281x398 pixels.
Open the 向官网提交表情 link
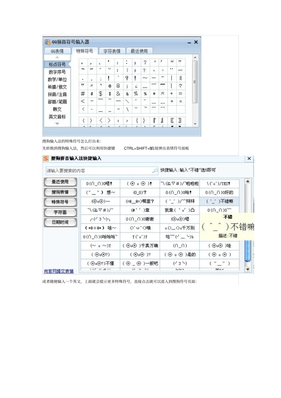pos(59,271)
